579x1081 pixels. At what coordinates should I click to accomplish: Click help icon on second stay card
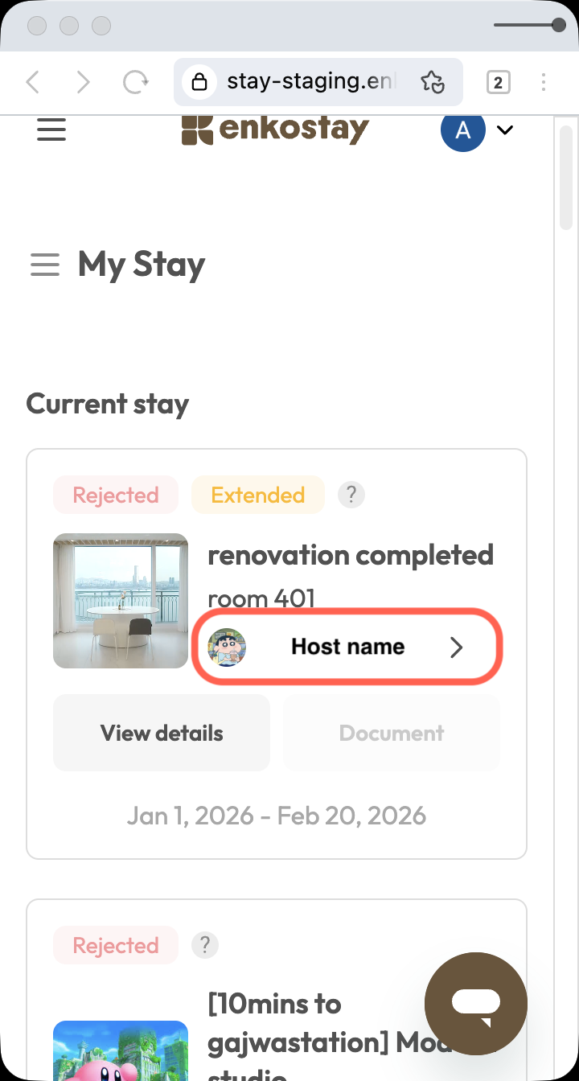tap(205, 945)
